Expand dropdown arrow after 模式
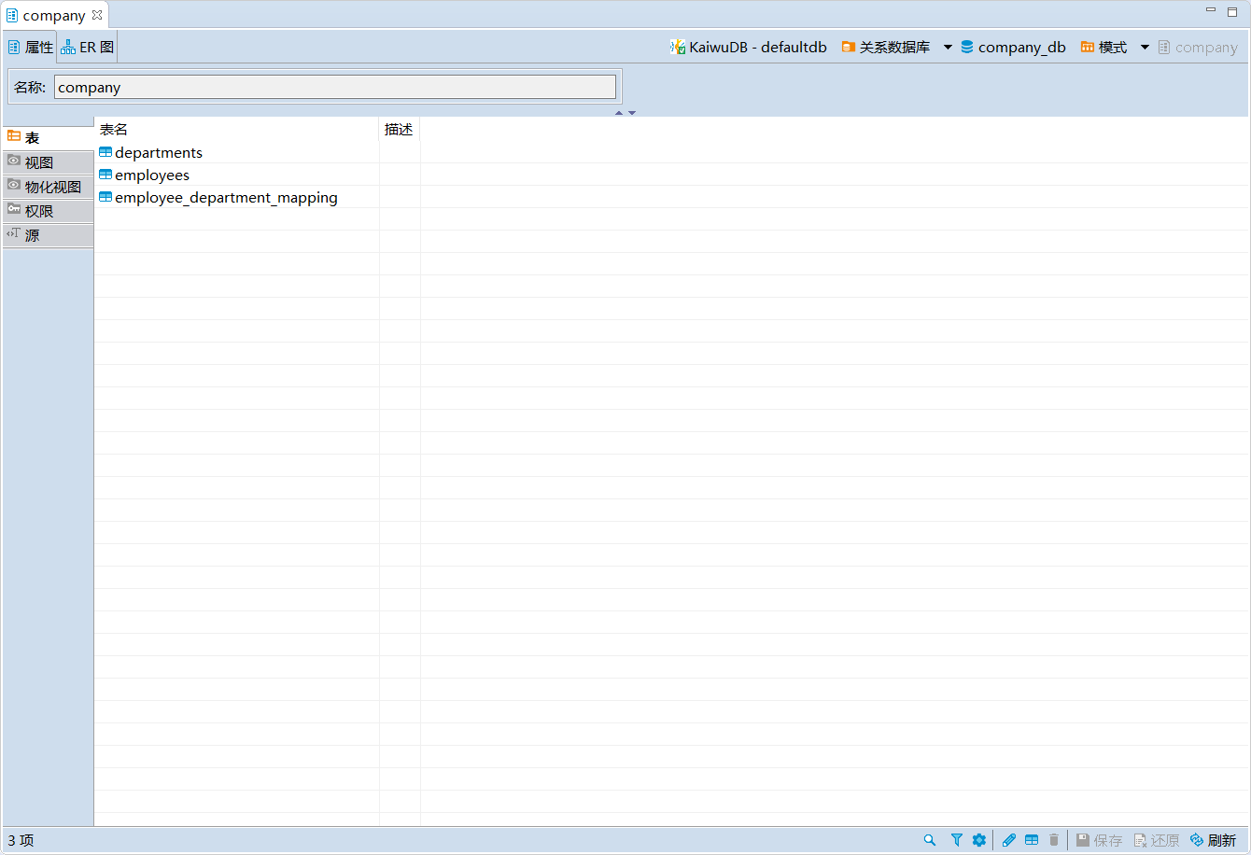 1145,48
